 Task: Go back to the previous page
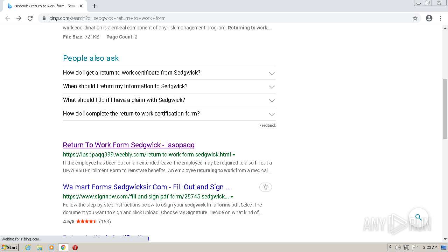tap(8, 18)
